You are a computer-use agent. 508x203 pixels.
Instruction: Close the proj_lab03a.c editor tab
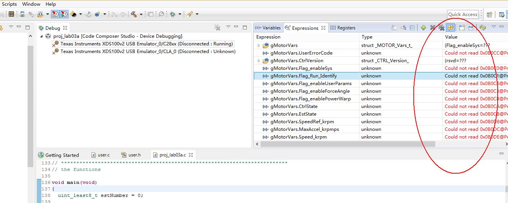click(191, 155)
